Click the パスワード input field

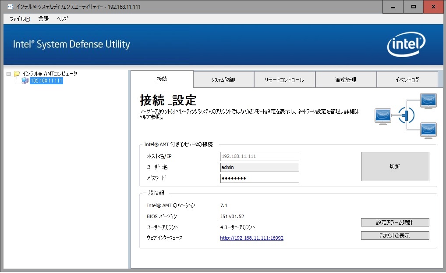260,178
